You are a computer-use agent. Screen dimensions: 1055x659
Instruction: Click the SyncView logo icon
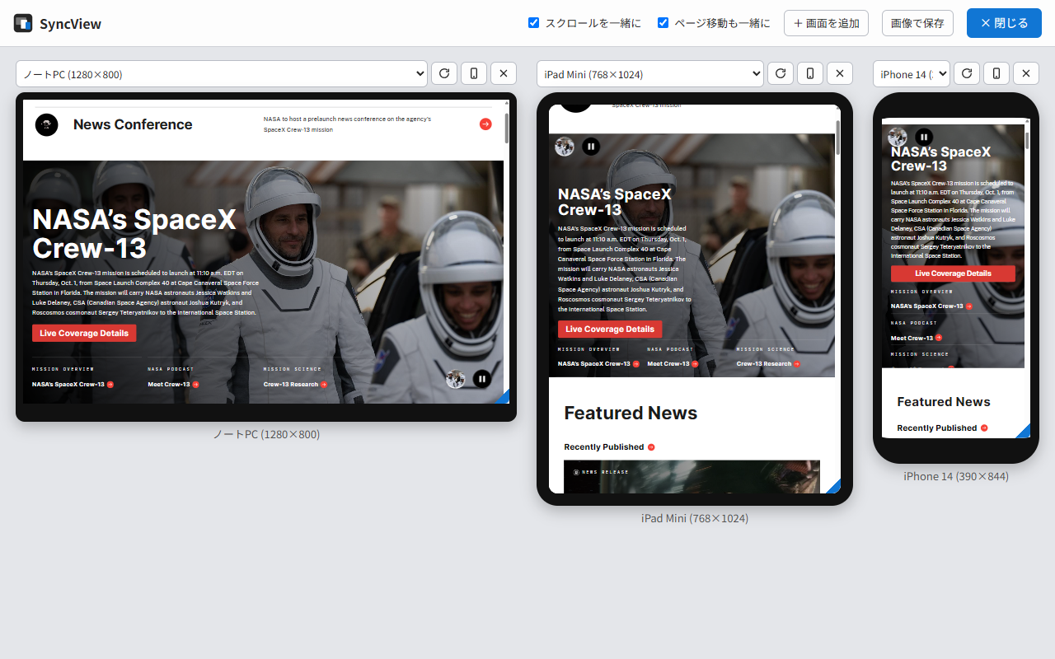(x=23, y=23)
